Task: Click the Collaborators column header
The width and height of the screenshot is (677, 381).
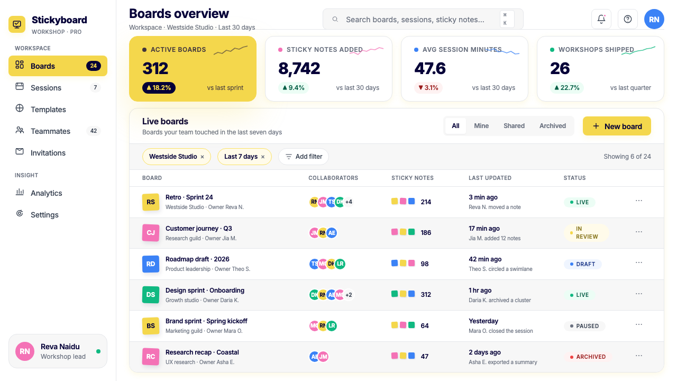Action: click(x=333, y=178)
